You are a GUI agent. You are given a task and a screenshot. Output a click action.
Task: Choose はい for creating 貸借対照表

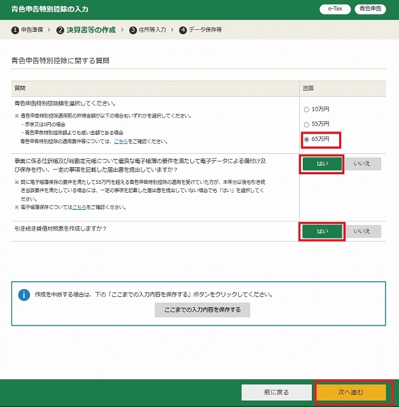click(322, 231)
